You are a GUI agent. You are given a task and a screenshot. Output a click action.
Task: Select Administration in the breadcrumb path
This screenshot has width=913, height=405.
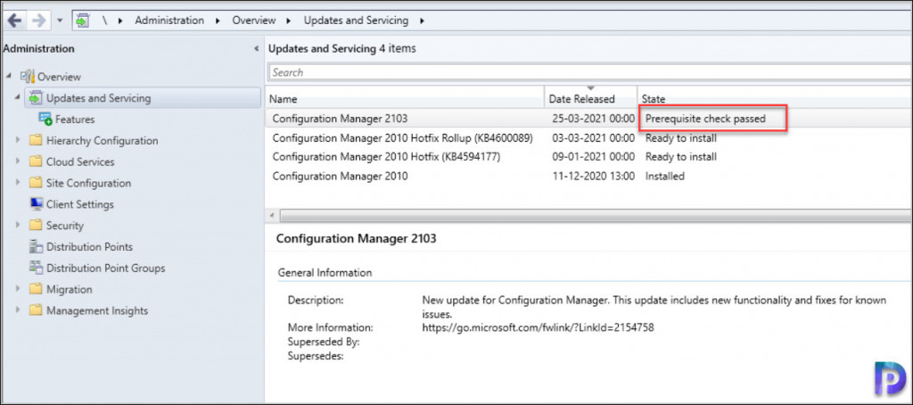tap(169, 21)
